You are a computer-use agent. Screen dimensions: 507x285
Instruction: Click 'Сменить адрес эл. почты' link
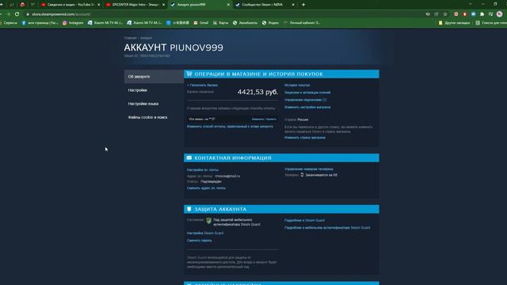click(x=206, y=188)
